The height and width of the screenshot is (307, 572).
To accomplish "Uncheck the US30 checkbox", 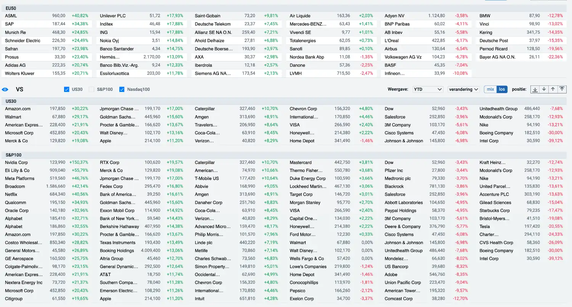I will pyautogui.click(x=67, y=89).
